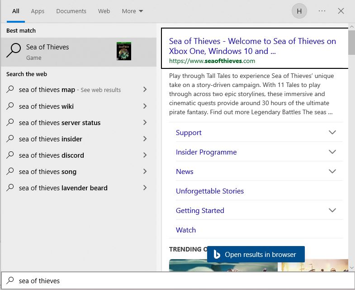Click the arrow beside sea of thieves discord
Image resolution: width=355 pixels, height=290 pixels.
145,155
